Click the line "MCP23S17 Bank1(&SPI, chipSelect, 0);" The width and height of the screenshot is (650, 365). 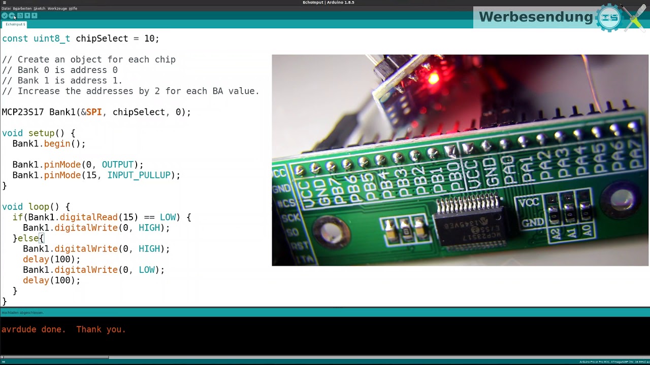click(x=96, y=112)
